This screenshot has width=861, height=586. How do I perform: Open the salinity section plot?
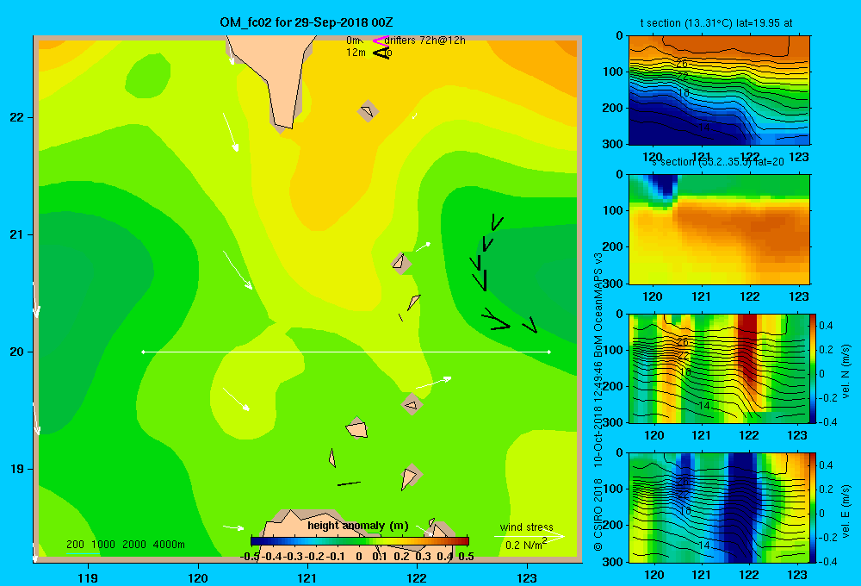coord(719,229)
